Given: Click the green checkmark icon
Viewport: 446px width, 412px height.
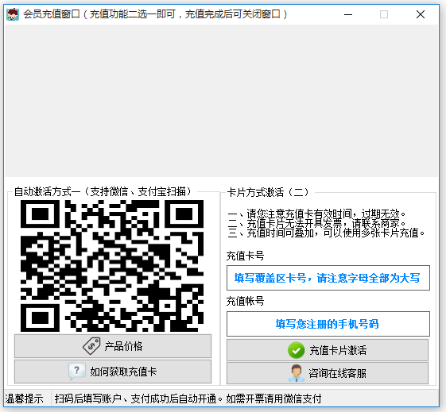Looking at the screenshot, I should coord(296,350).
